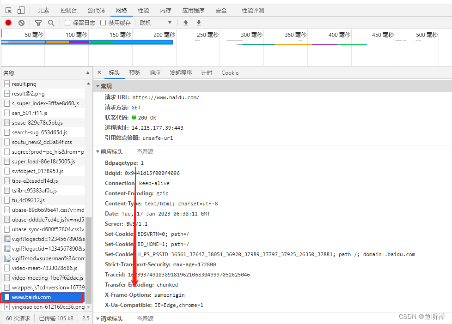Click request list scrollbar down arrow
The image size is (452, 324).
(x=88, y=307)
